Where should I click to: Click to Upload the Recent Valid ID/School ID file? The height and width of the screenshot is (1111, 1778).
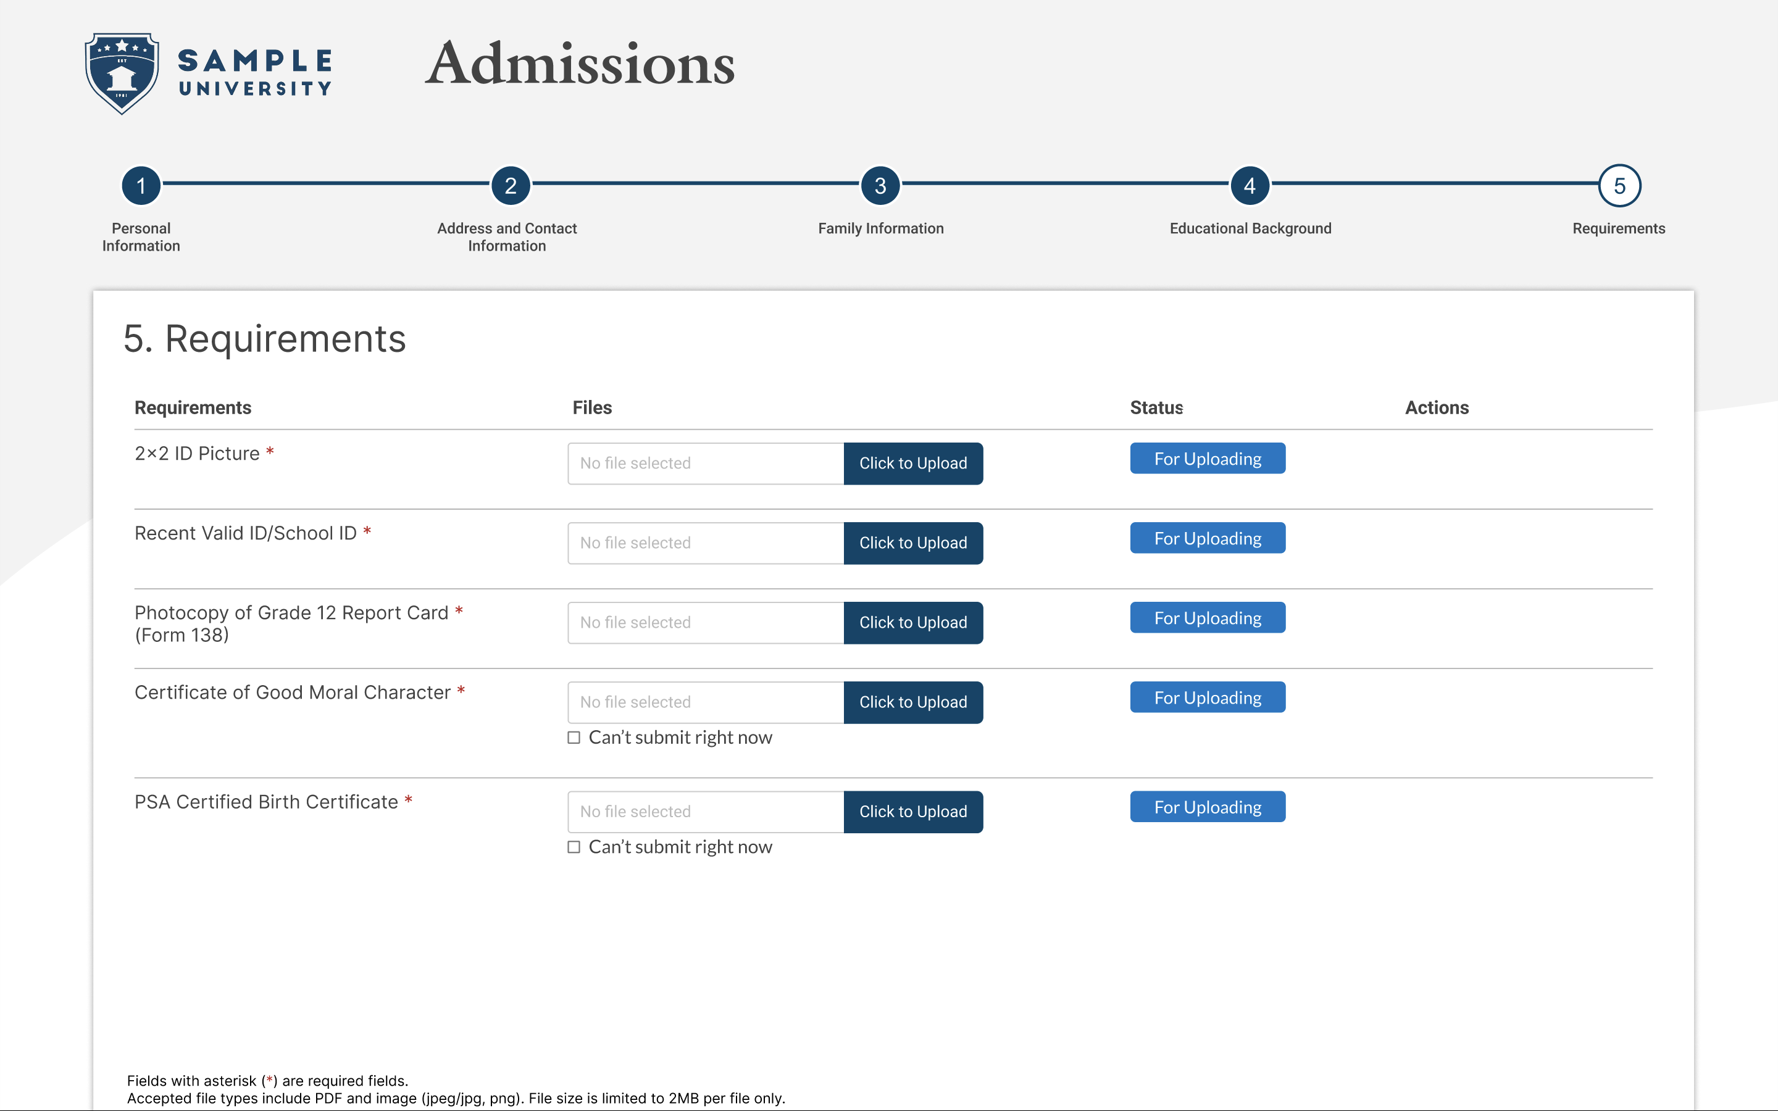(912, 543)
